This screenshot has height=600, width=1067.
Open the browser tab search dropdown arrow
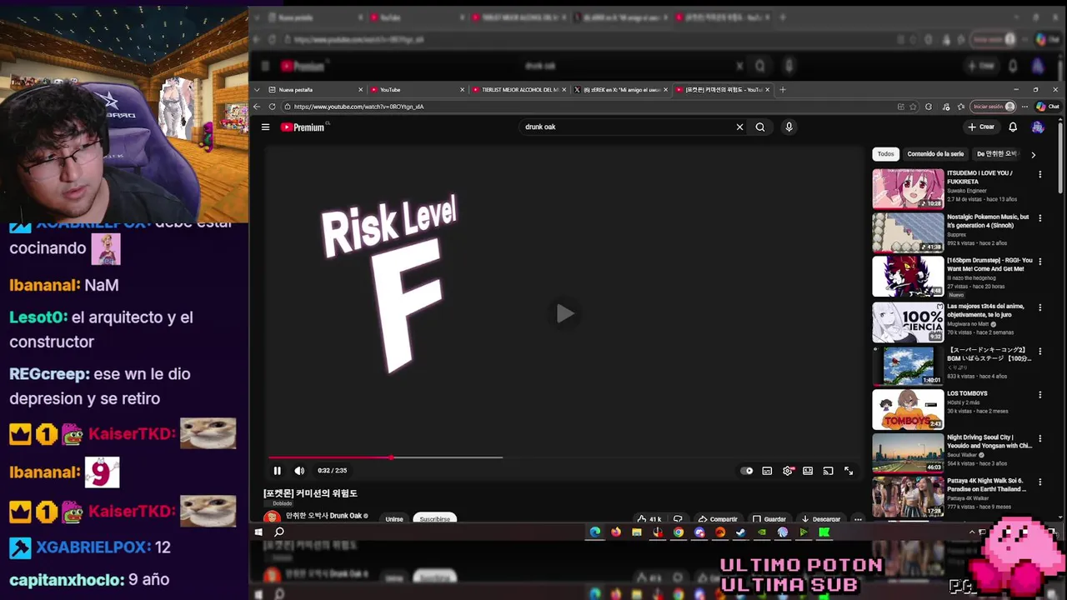click(257, 89)
